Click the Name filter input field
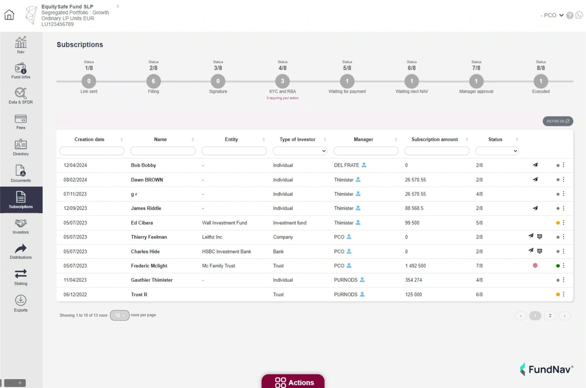Screen dimensions: 586x388 coord(163,151)
